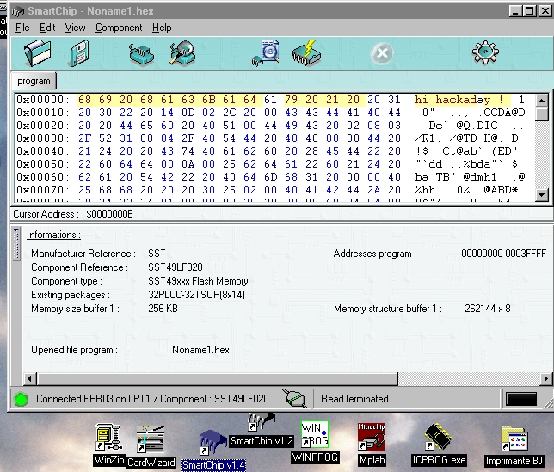Open the Mplab desktop shortcut
The height and width of the screenshot is (472, 554).
pyautogui.click(x=372, y=444)
